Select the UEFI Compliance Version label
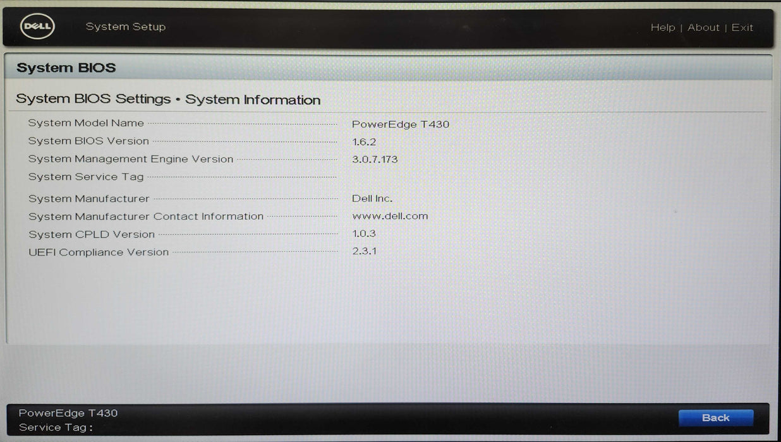 point(99,252)
